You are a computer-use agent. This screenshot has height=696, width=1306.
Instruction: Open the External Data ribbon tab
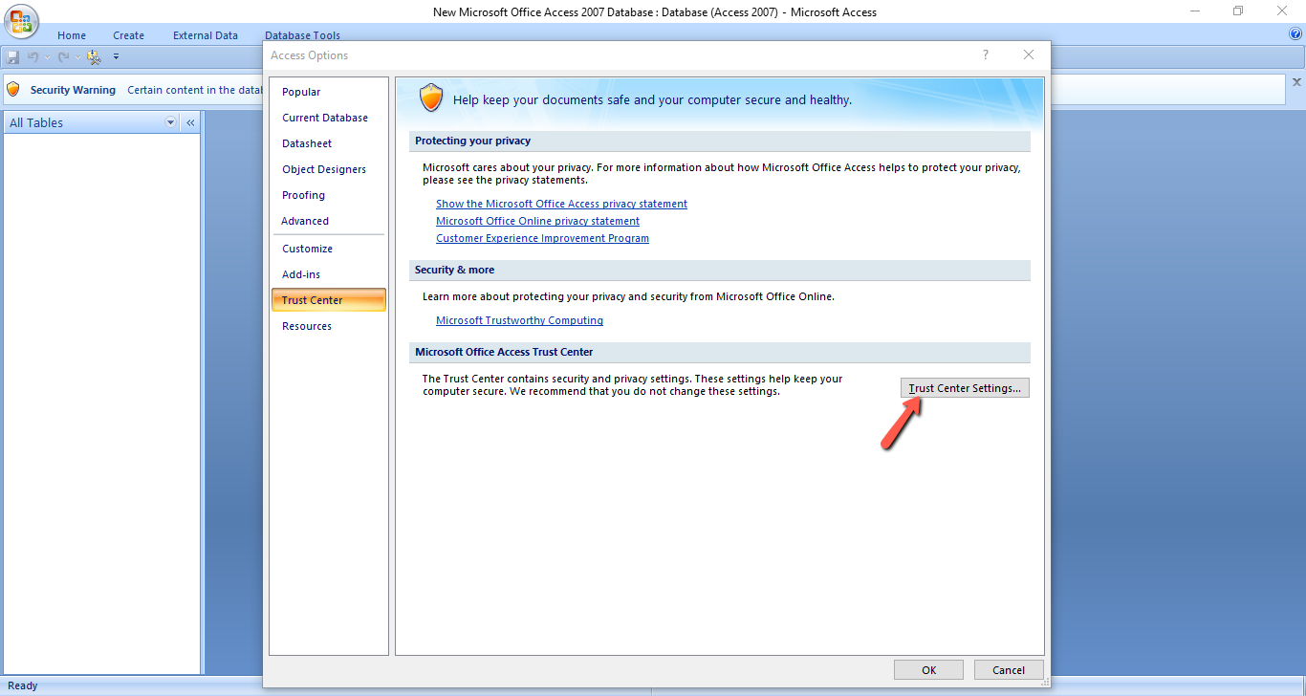(206, 35)
